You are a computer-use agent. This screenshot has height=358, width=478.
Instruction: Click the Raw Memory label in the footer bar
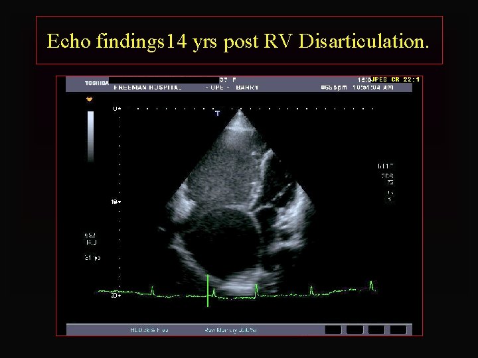pyautogui.click(x=231, y=330)
